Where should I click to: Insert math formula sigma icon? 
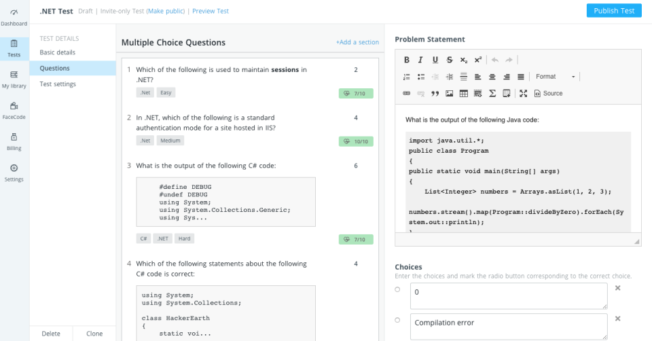pos(492,94)
